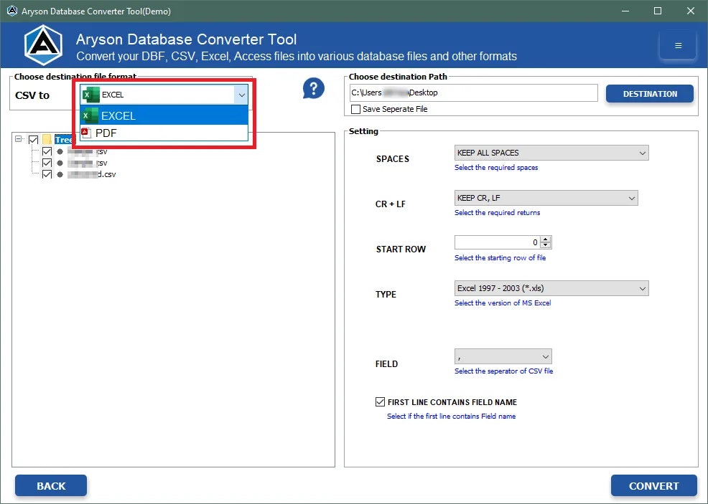Click the Aryson logo in the header

pyautogui.click(x=43, y=45)
